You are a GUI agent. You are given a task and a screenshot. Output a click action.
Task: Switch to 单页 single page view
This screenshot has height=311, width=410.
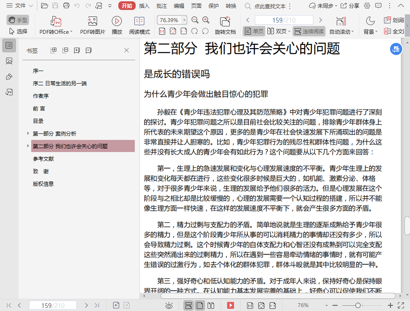(x=254, y=31)
